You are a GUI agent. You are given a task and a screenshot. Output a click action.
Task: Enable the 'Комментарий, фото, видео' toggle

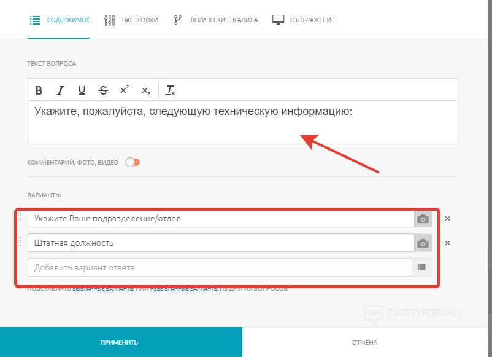[133, 162]
